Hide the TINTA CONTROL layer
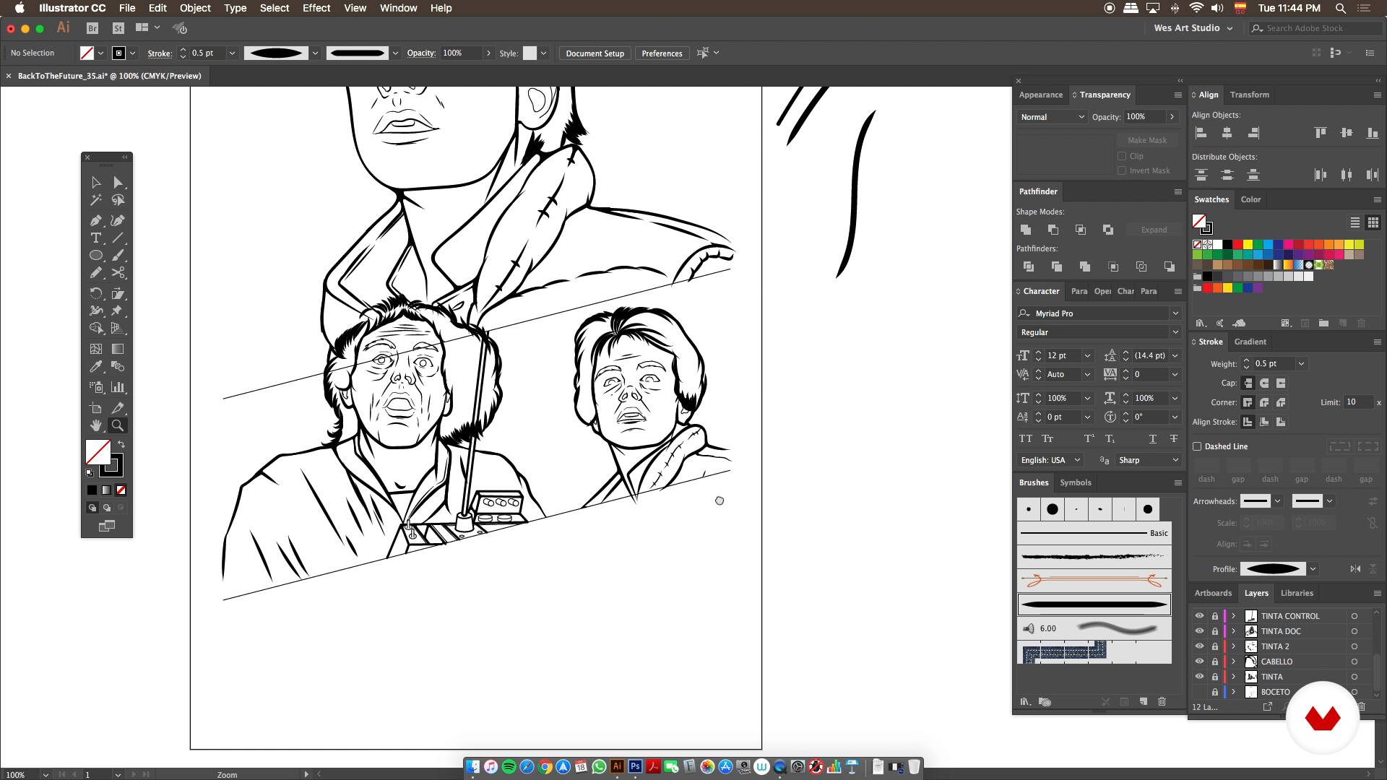The width and height of the screenshot is (1387, 780). click(1200, 616)
